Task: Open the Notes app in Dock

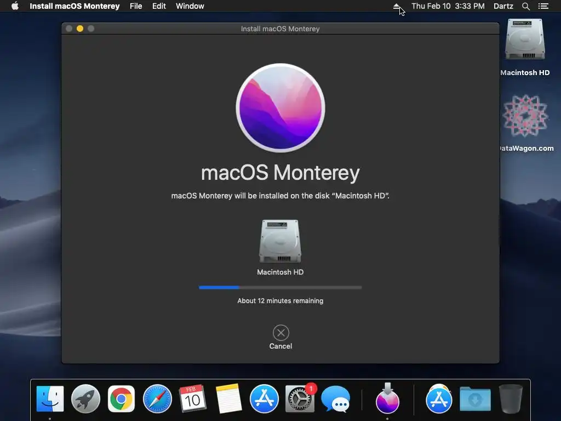Action: 228,399
